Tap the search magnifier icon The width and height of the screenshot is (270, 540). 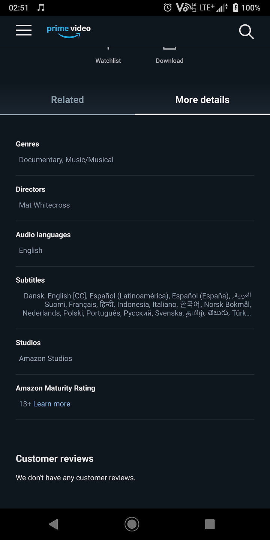pos(246,32)
